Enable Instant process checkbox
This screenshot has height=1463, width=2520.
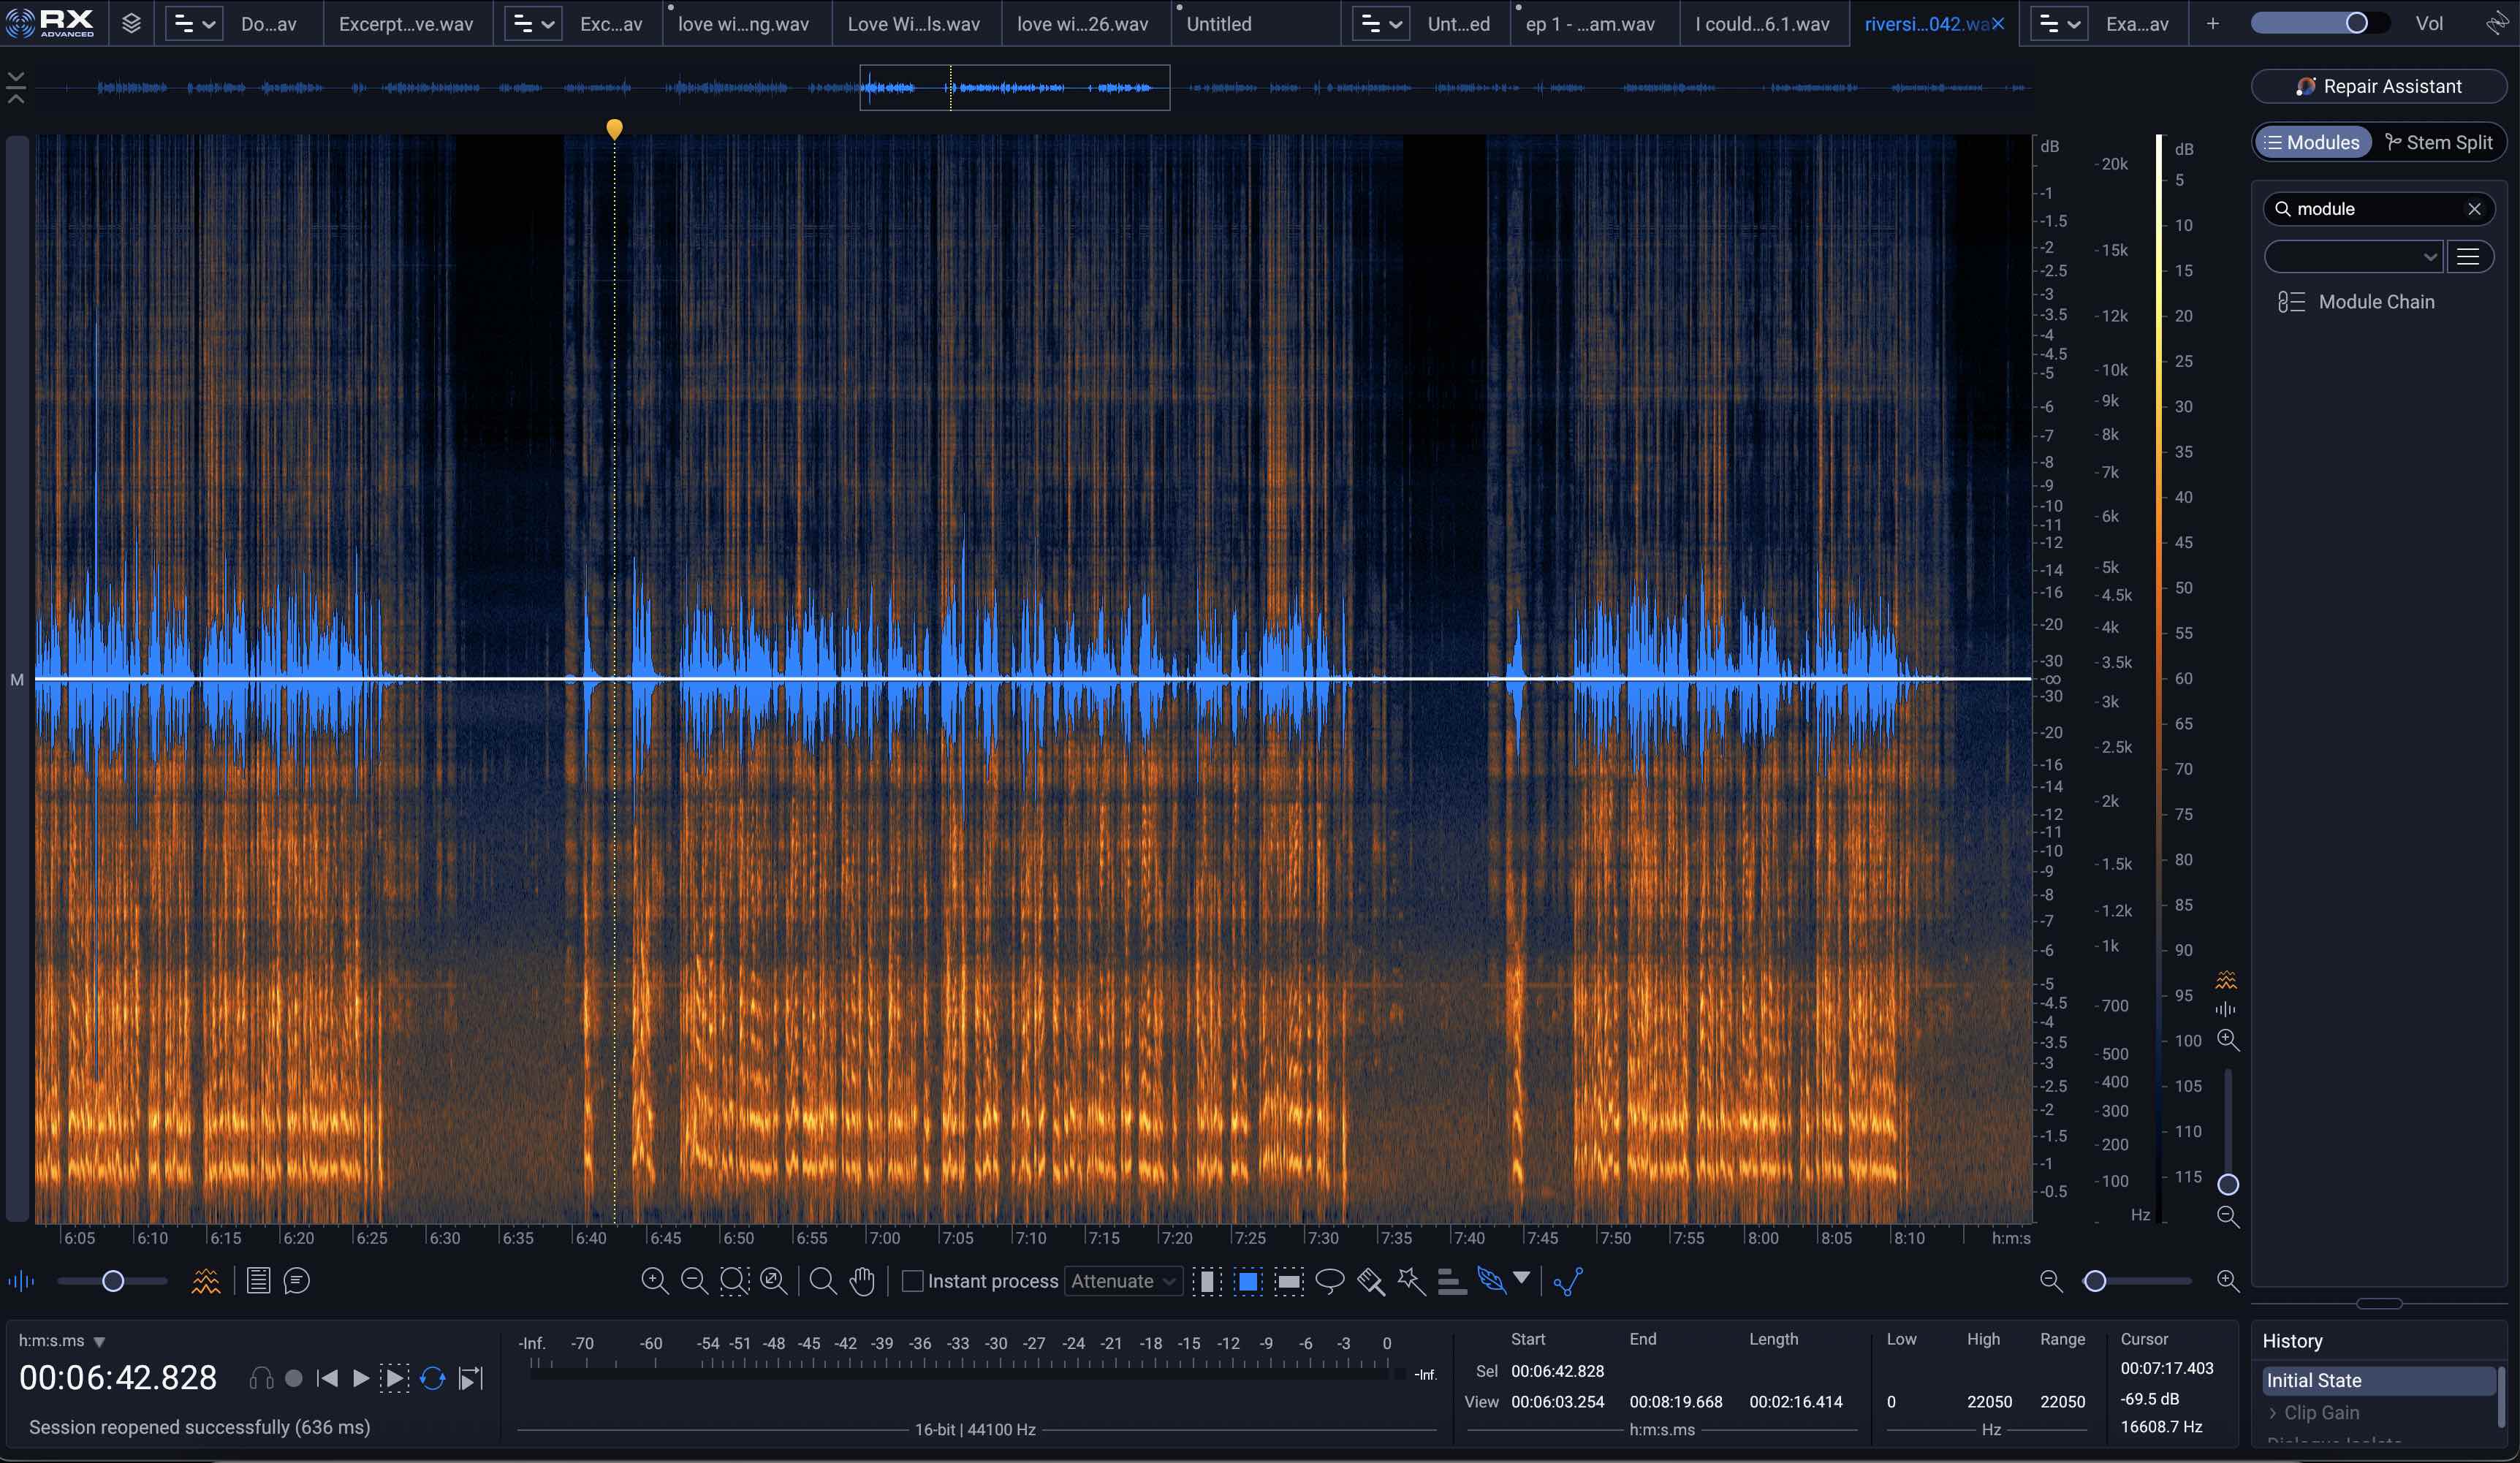912,1281
